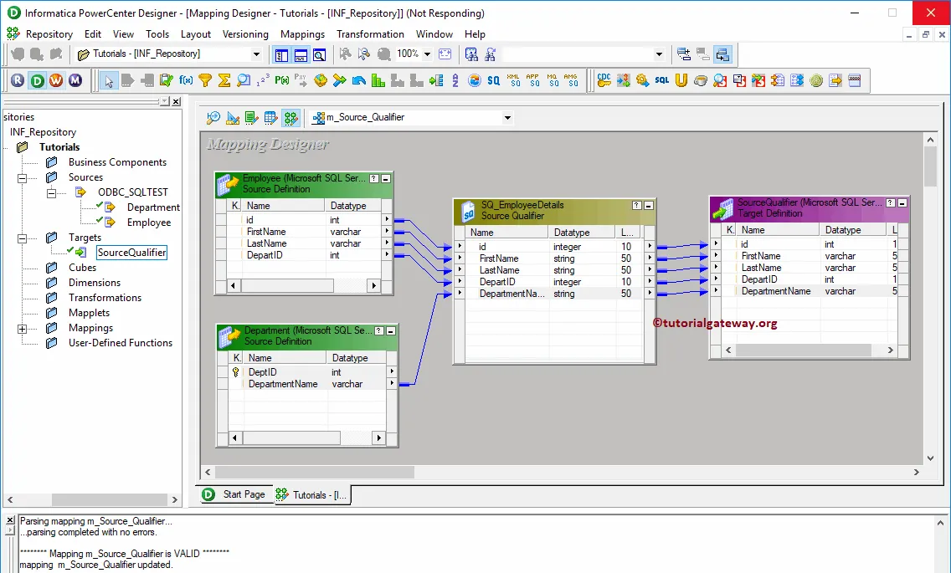This screenshot has width=951, height=573.
Task: Minimize SQ_EmployeeDetails Source Qualifier box
Action: (648, 206)
